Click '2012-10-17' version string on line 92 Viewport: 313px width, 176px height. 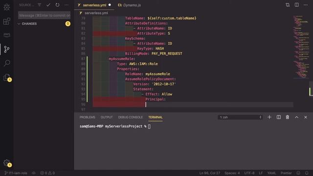click(164, 84)
